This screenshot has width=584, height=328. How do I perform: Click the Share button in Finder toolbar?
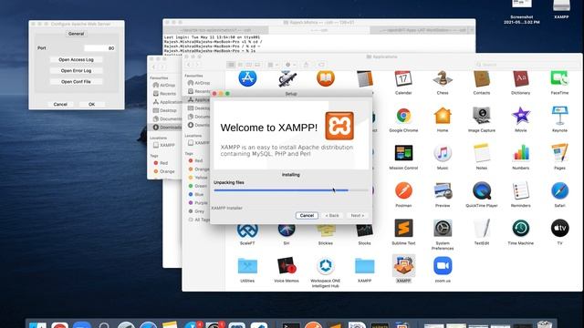[307, 65]
